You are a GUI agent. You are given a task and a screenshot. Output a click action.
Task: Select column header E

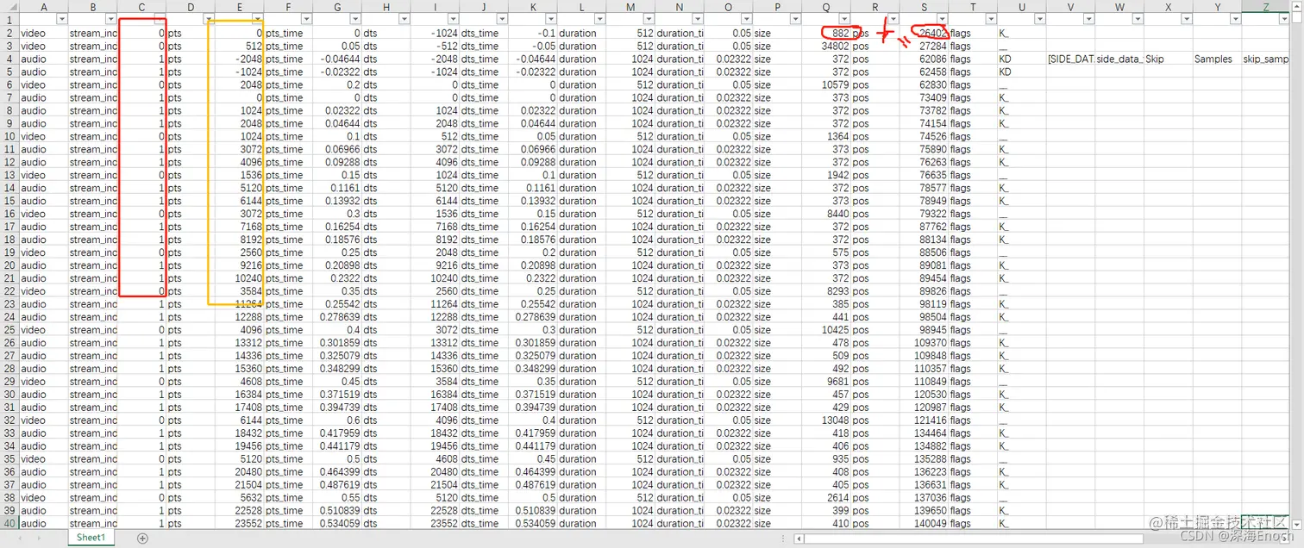240,7
